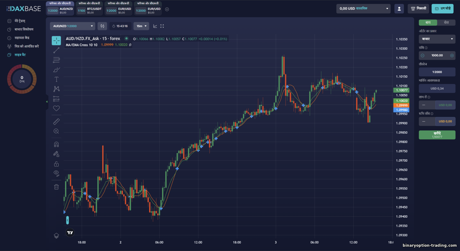460x251 pixels.
Task: Open the object tree layers icon
Action: 56,236
